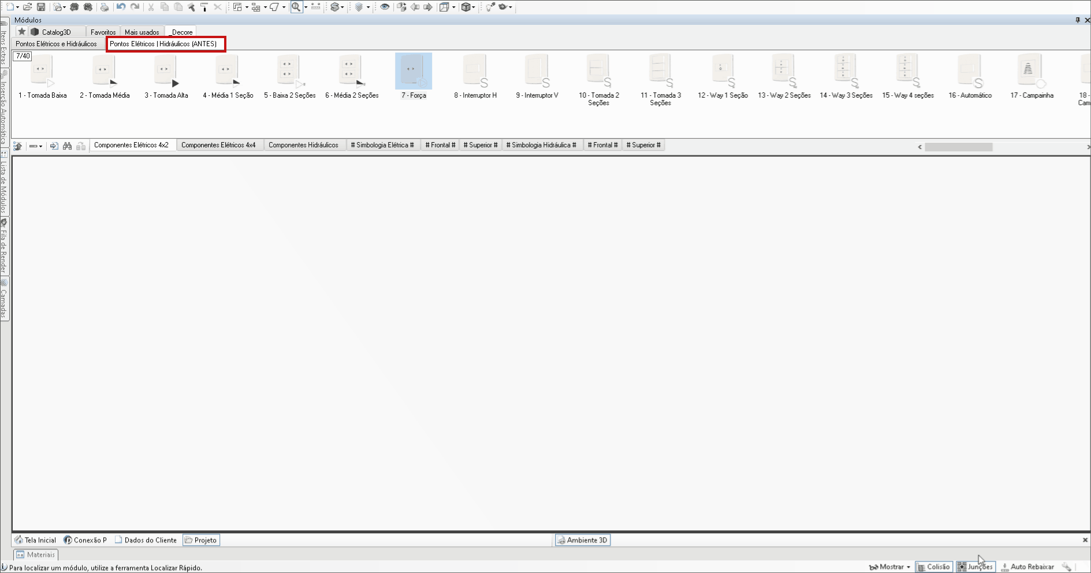Pick the 8 - Interruptor H module
Screen dimensions: 1091x573
[x=475, y=77]
